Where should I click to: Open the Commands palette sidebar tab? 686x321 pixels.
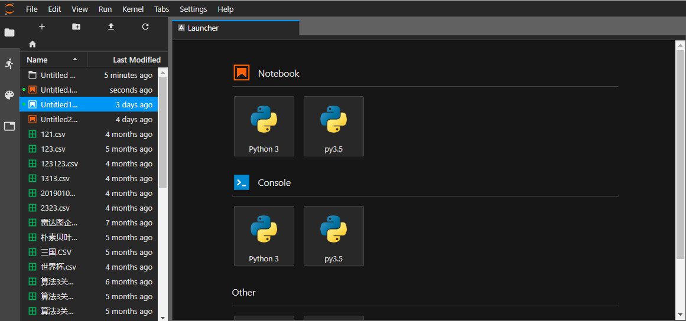click(9, 95)
